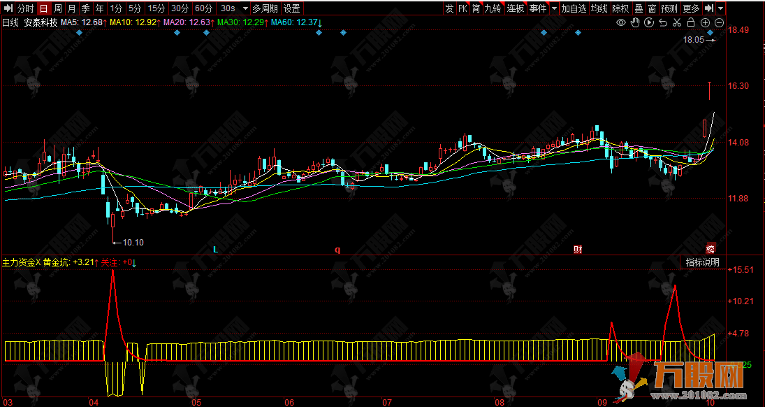Select the 周 weekly period tab
Image resolution: width=765 pixels, height=407 pixels.
pyautogui.click(x=58, y=8)
